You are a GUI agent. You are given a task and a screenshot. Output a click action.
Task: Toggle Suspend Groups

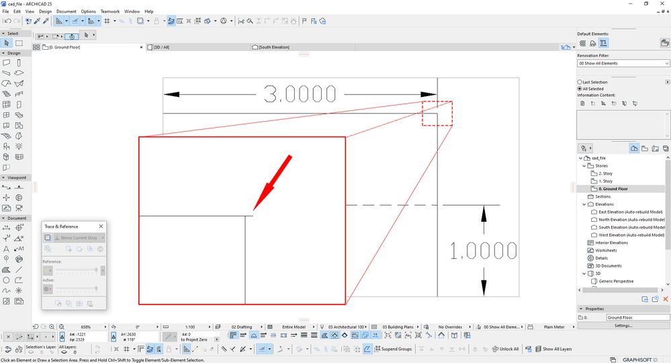coord(394,349)
